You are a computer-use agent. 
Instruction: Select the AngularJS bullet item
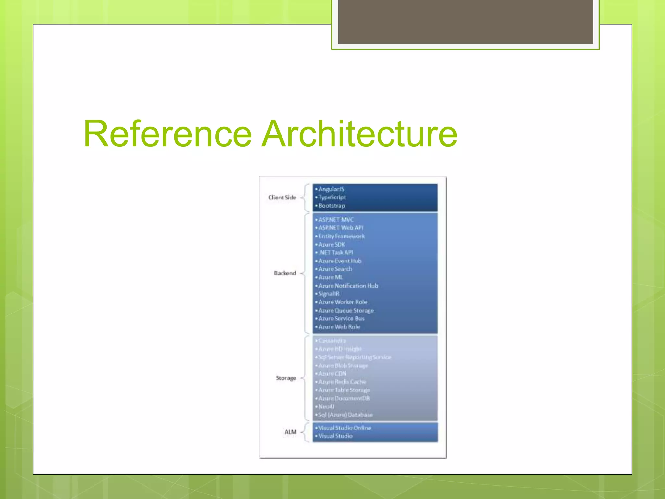tap(331, 189)
